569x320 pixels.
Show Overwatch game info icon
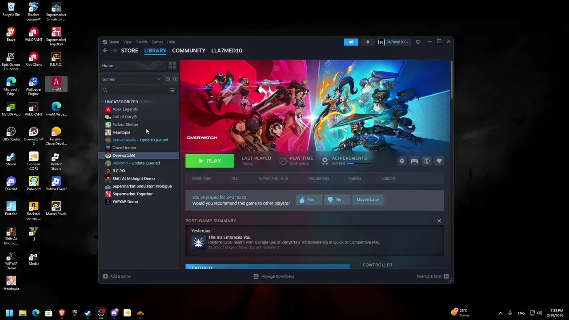point(427,161)
